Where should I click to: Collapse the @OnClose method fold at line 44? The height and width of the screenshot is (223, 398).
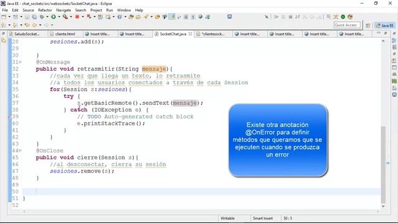(x=21, y=151)
